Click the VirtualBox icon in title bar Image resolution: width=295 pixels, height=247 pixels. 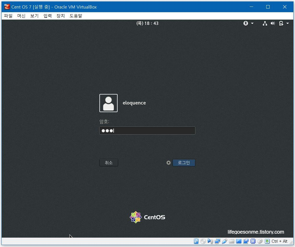7,7
